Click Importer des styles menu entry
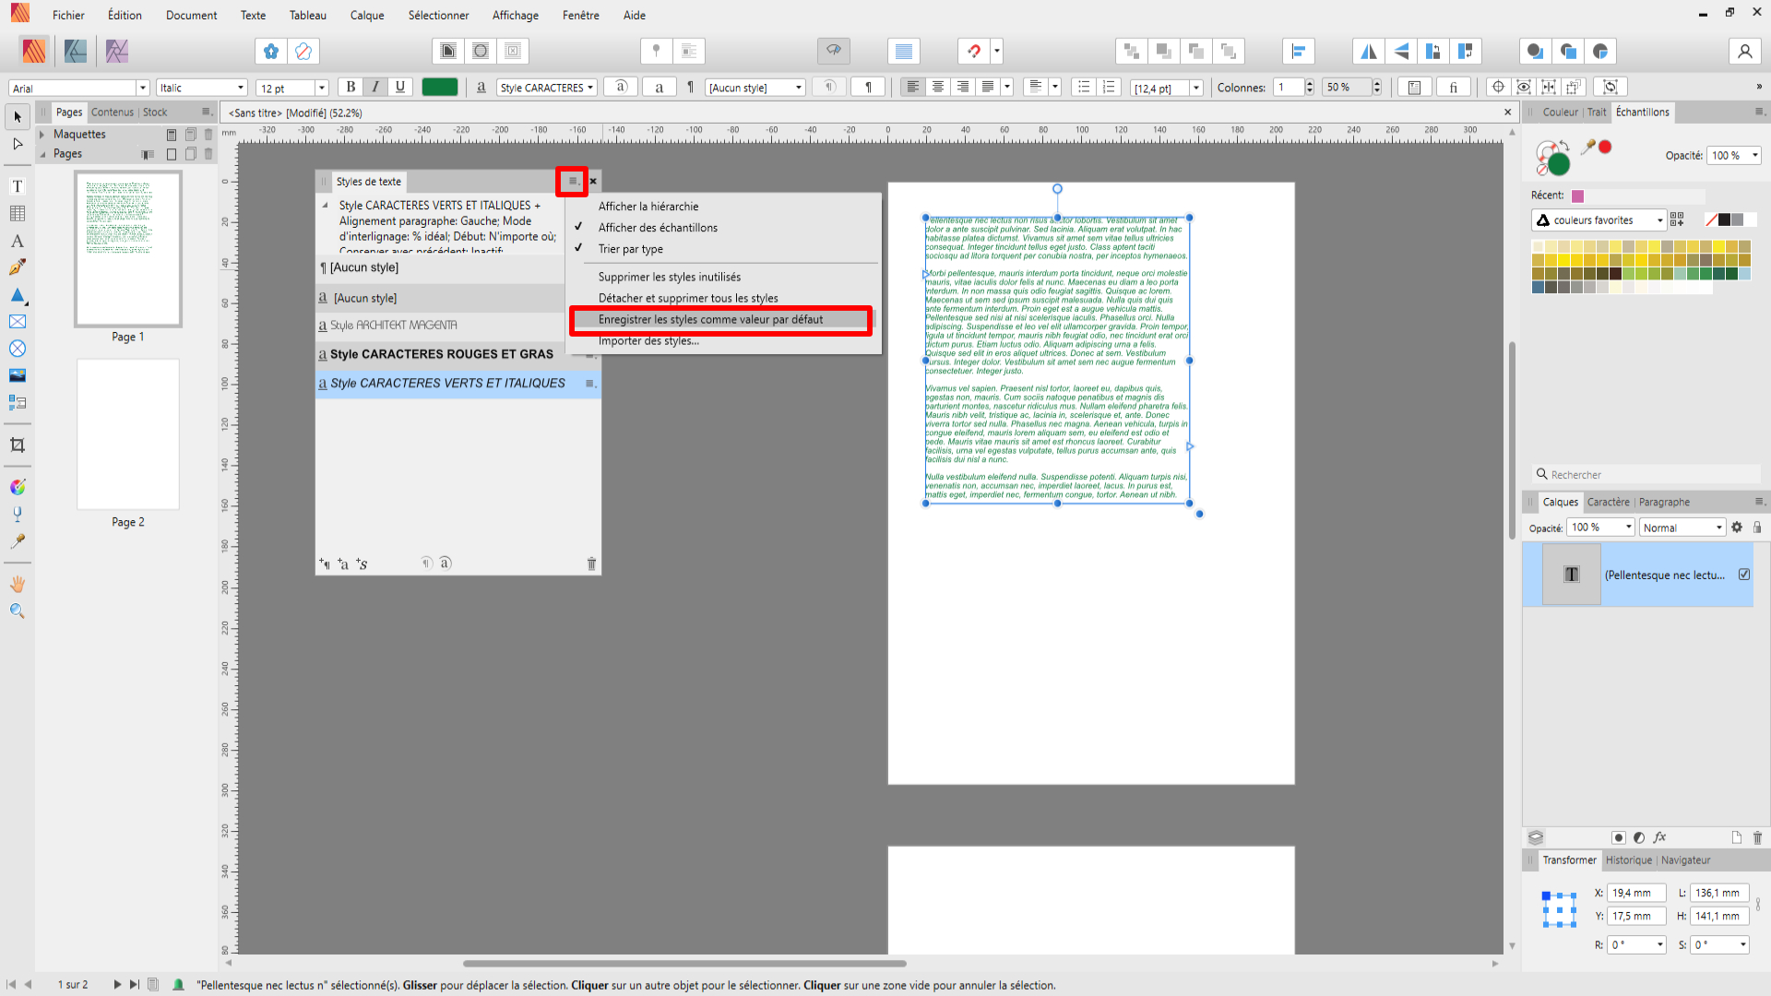Screen dimensions: 1771x996 pos(648,341)
